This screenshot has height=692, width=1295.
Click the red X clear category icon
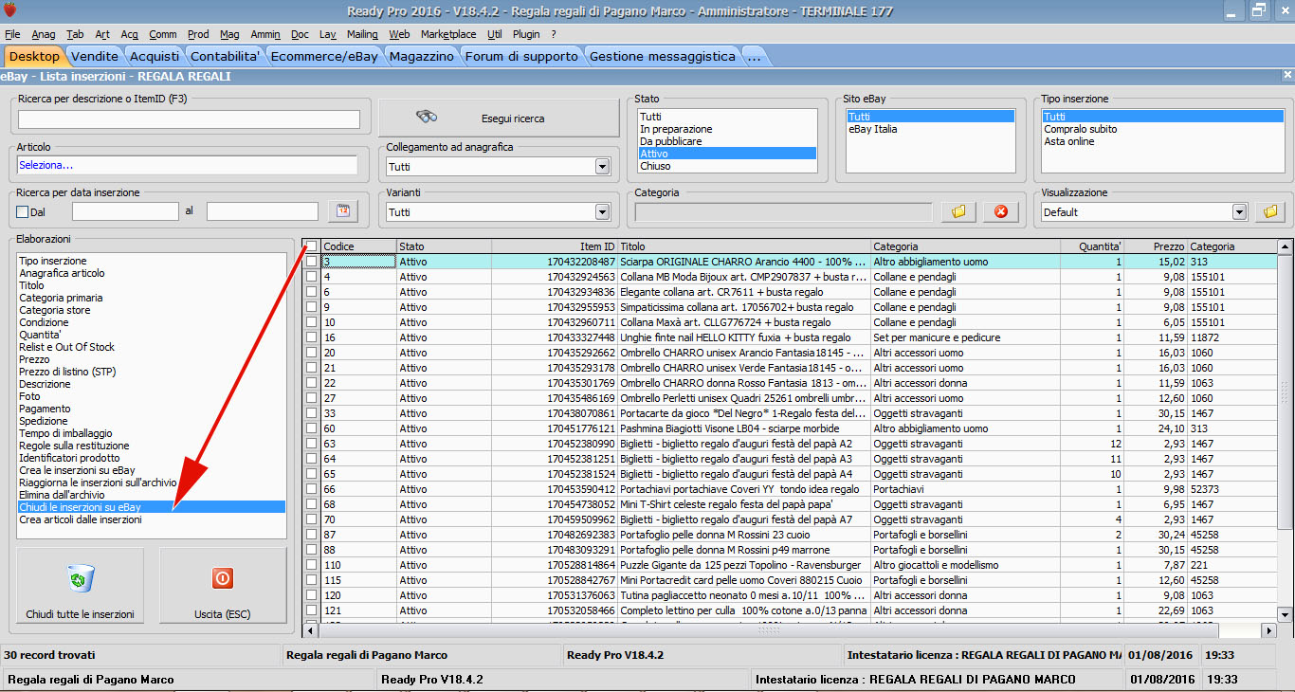coord(1000,211)
